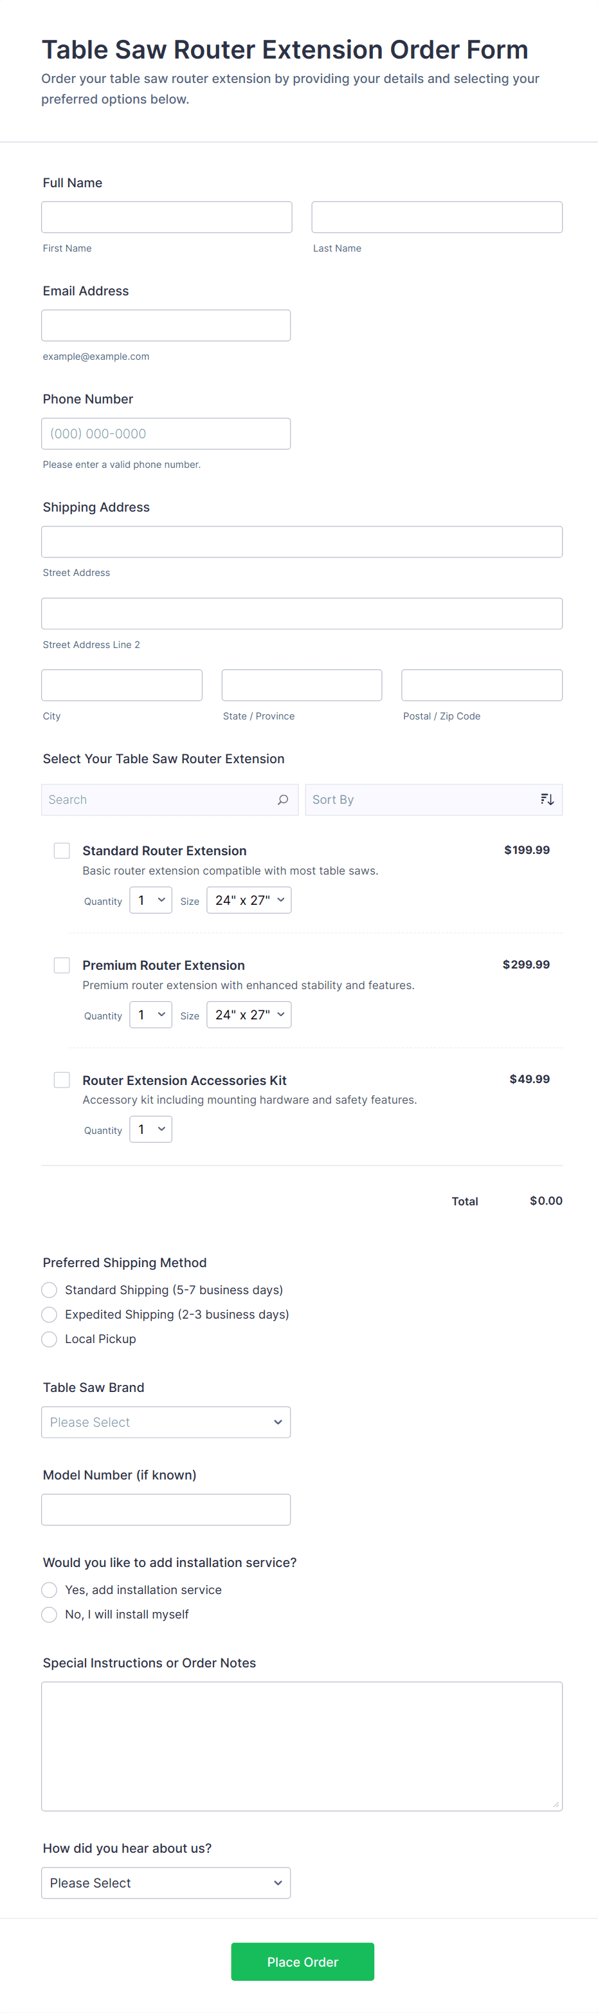Screen dimensions: 598x2013
Task: Click the Special Instructions text area
Action: 302,1746
